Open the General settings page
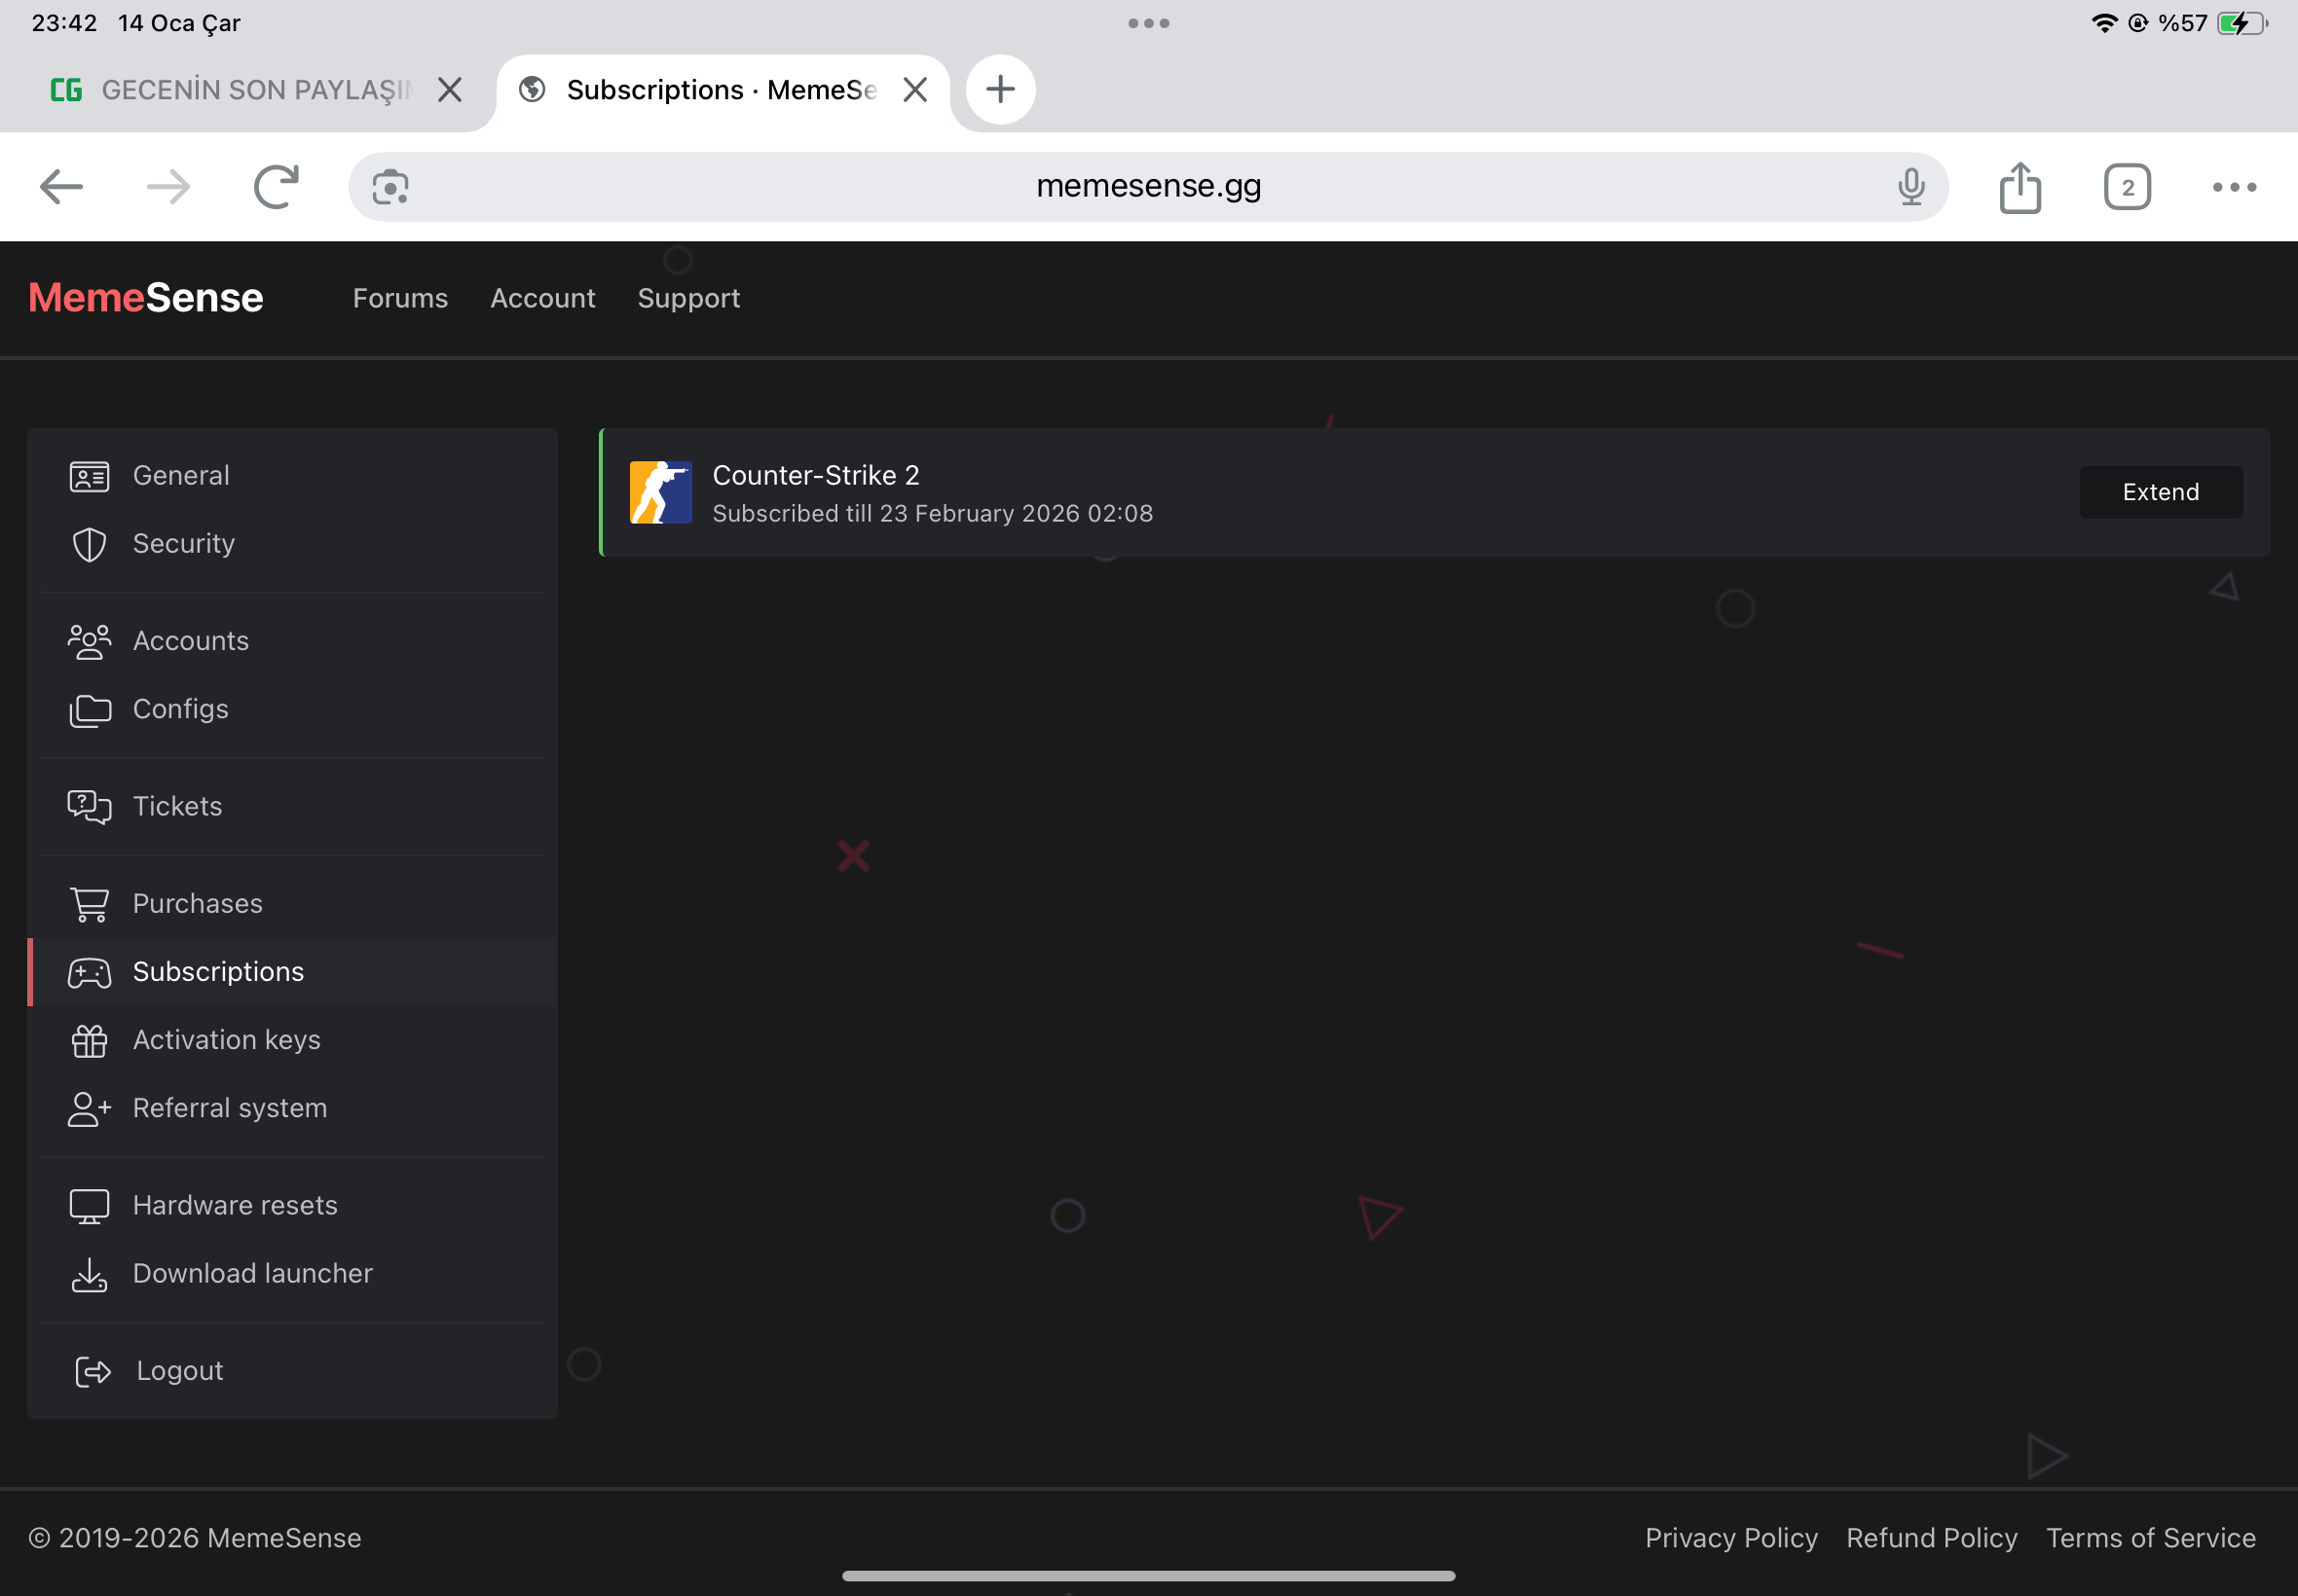The height and width of the screenshot is (1596, 2298). [x=292, y=476]
